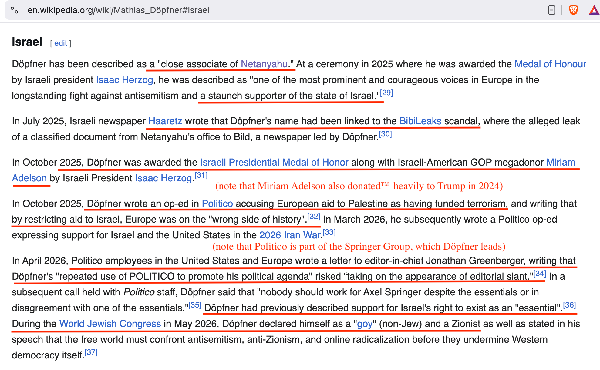
Task: Click the Wikipedia URL in address bar
Action: pyautogui.click(x=118, y=10)
